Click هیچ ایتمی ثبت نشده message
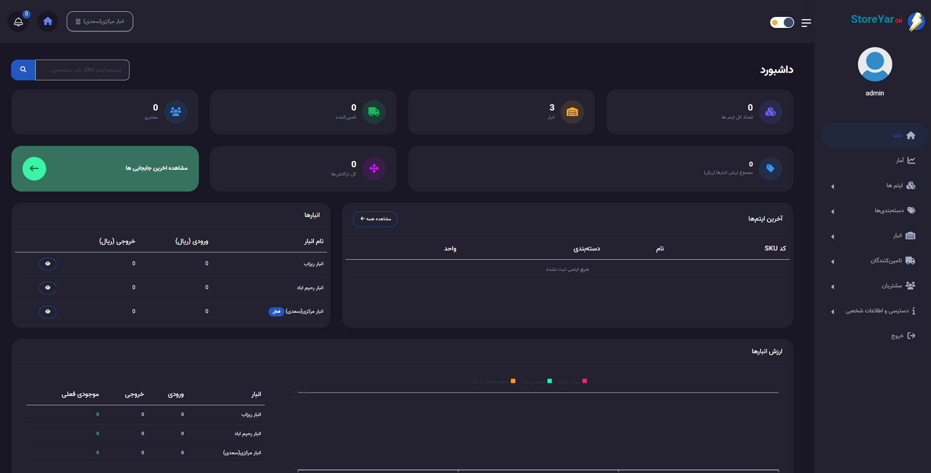The width and height of the screenshot is (931, 473). coord(567,269)
